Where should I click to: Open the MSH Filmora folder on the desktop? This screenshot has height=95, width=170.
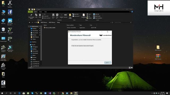(x=158, y=48)
